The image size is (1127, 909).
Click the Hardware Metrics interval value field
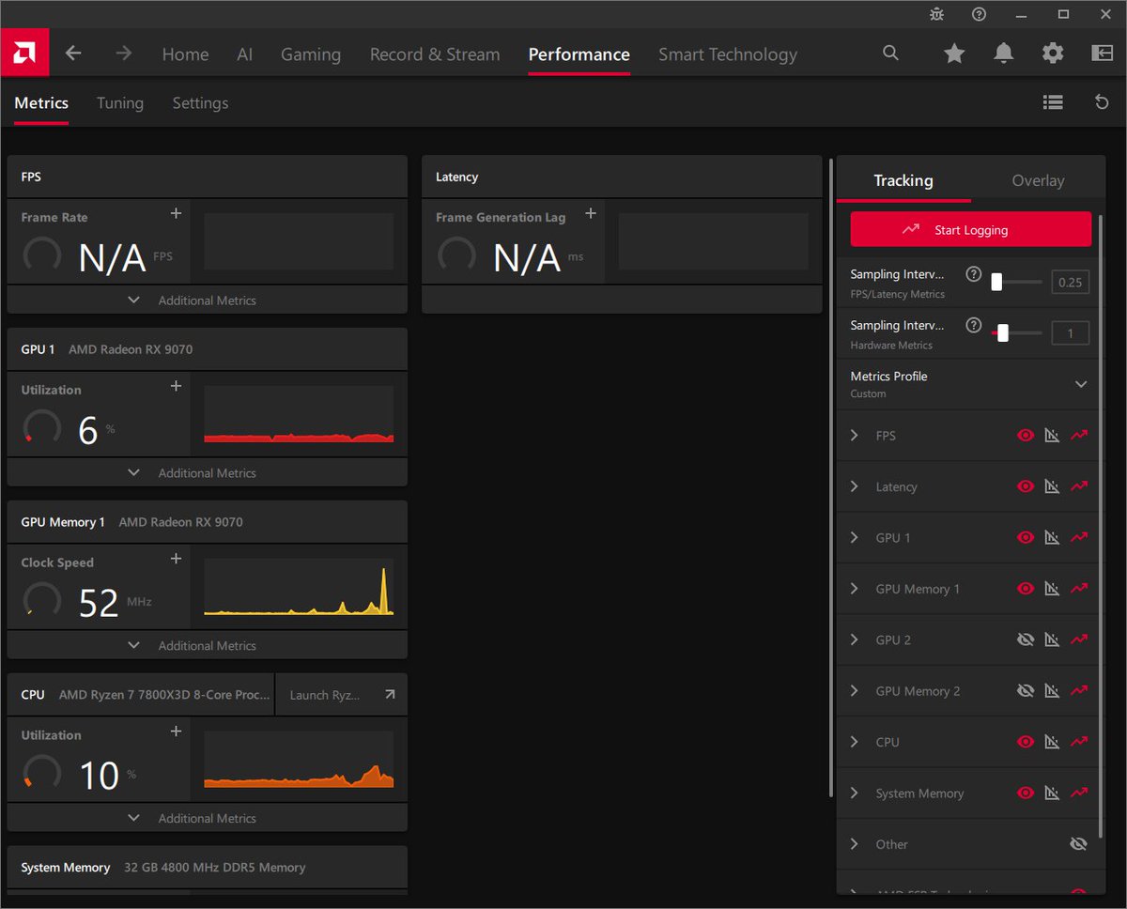[1071, 332]
